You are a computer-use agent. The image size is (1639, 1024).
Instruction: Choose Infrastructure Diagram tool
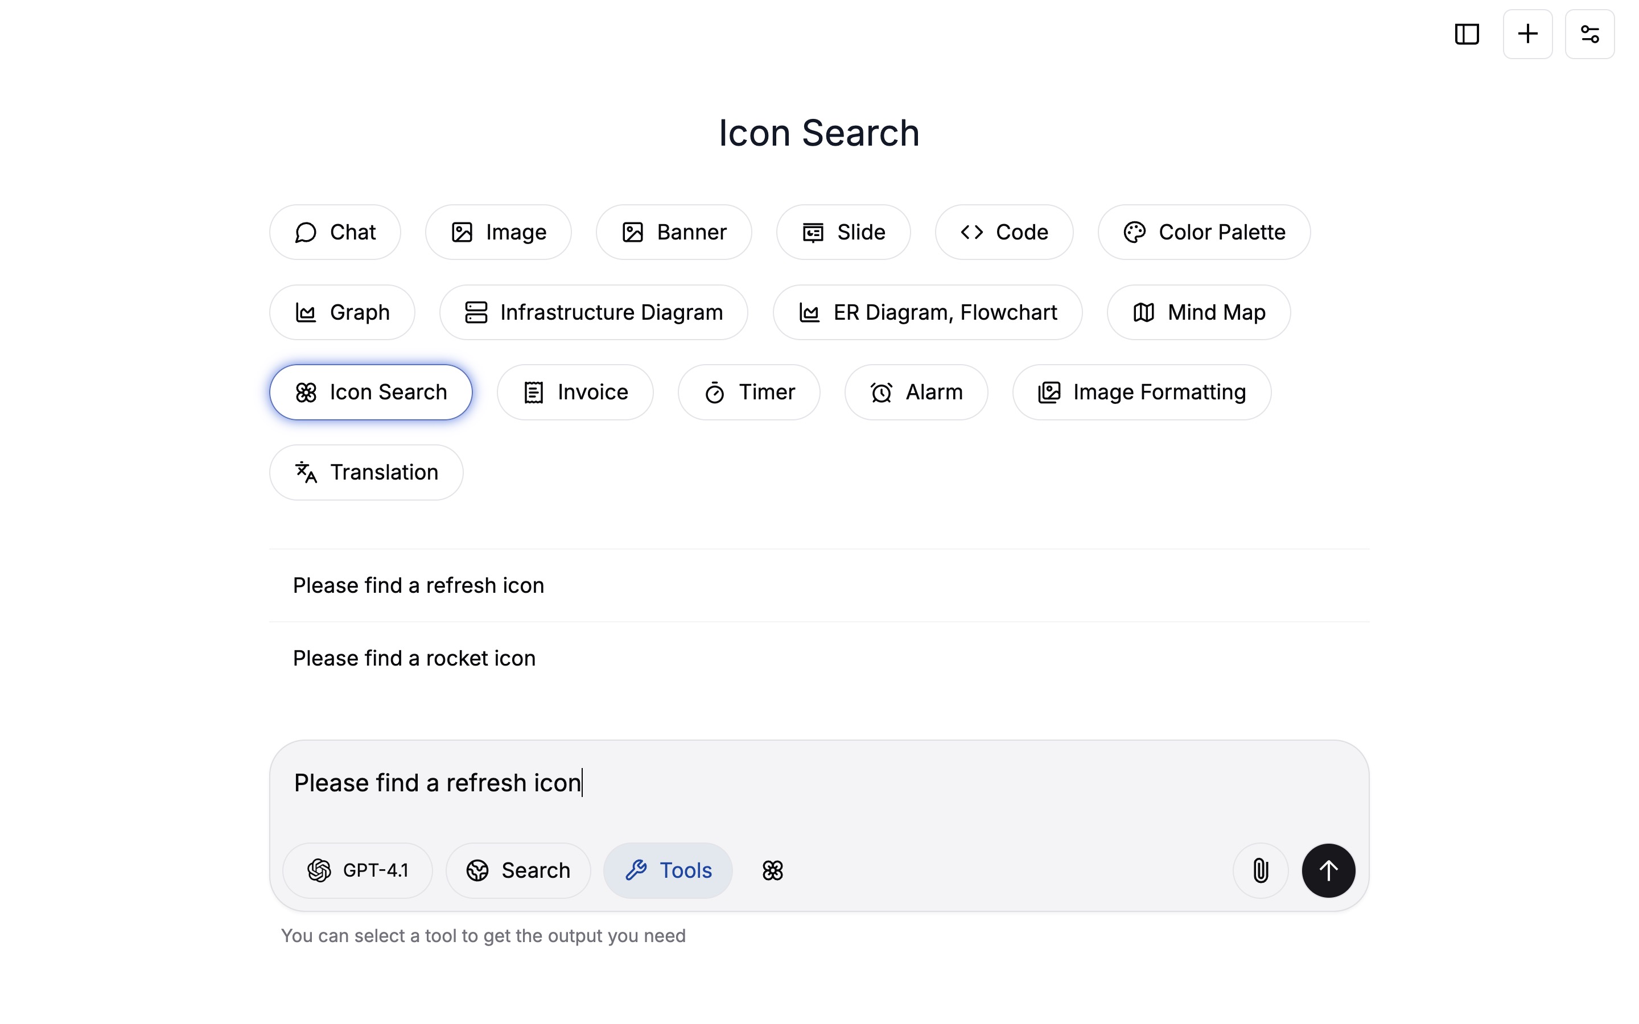point(594,312)
